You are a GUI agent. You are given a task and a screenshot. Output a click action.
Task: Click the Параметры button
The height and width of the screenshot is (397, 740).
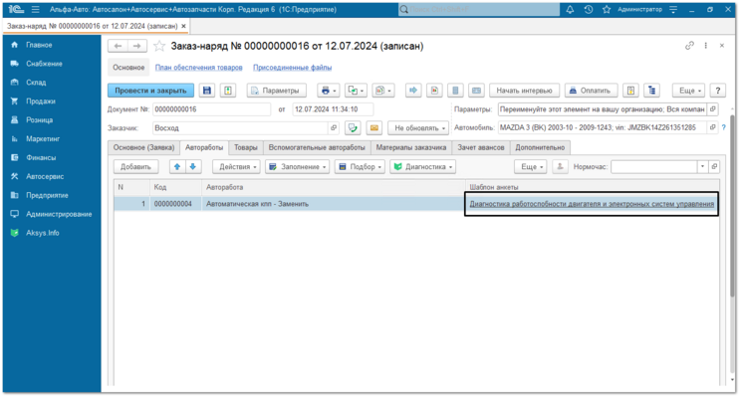point(276,91)
